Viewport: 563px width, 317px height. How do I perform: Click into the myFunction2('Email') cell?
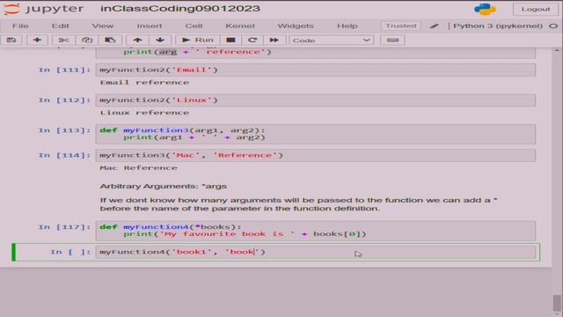pos(316,70)
